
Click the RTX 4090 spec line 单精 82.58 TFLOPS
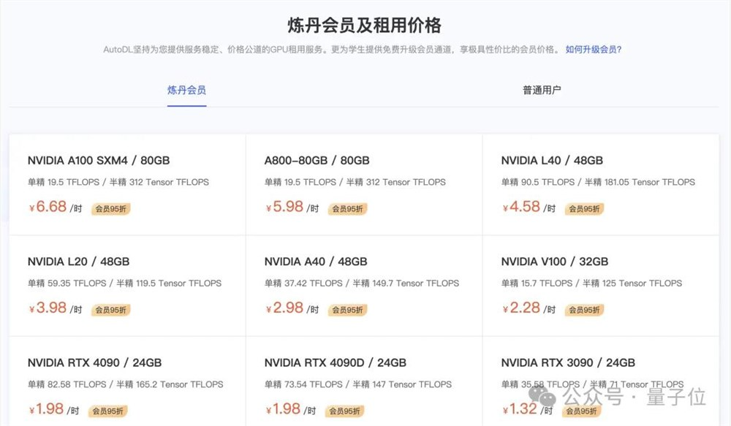[x=67, y=384]
